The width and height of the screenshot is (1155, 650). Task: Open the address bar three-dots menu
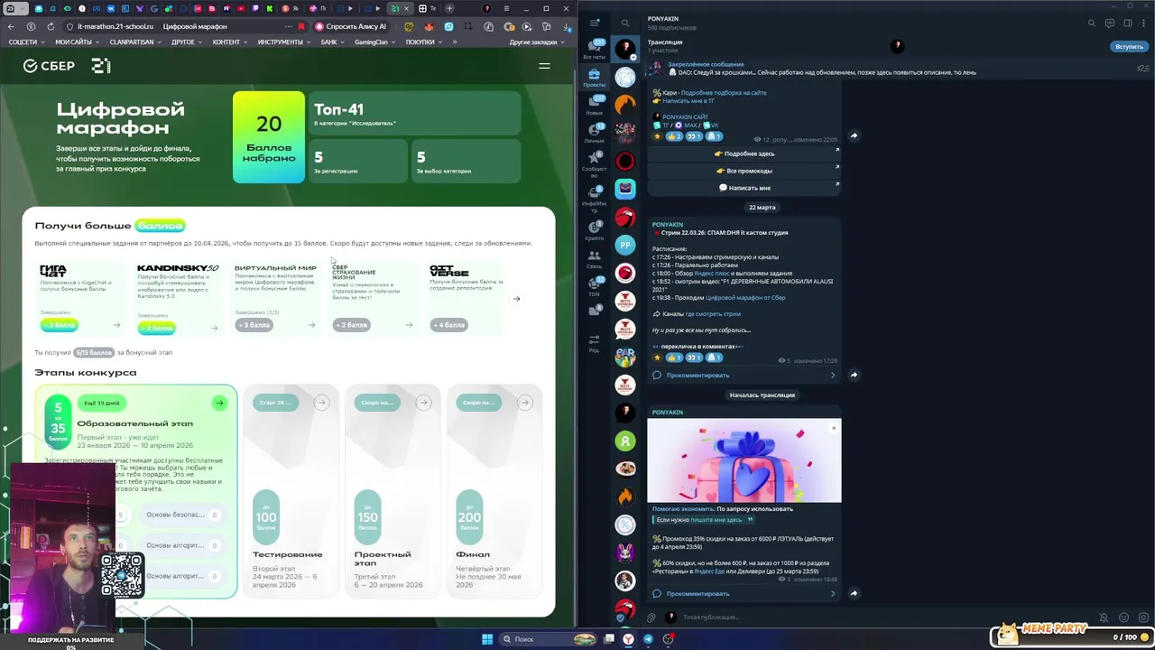289,26
